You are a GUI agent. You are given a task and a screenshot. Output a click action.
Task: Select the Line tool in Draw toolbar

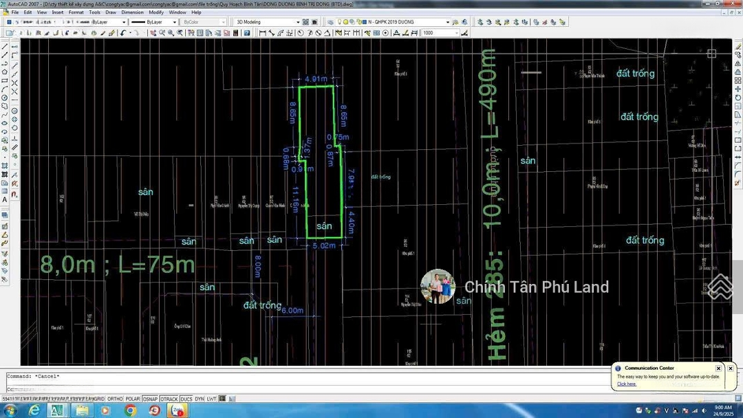[x=5, y=47]
